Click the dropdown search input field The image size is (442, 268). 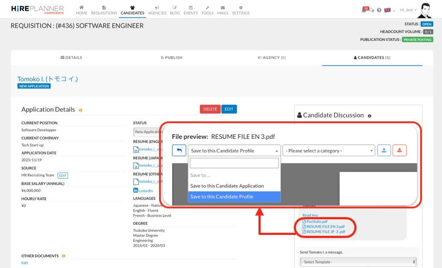234,163
